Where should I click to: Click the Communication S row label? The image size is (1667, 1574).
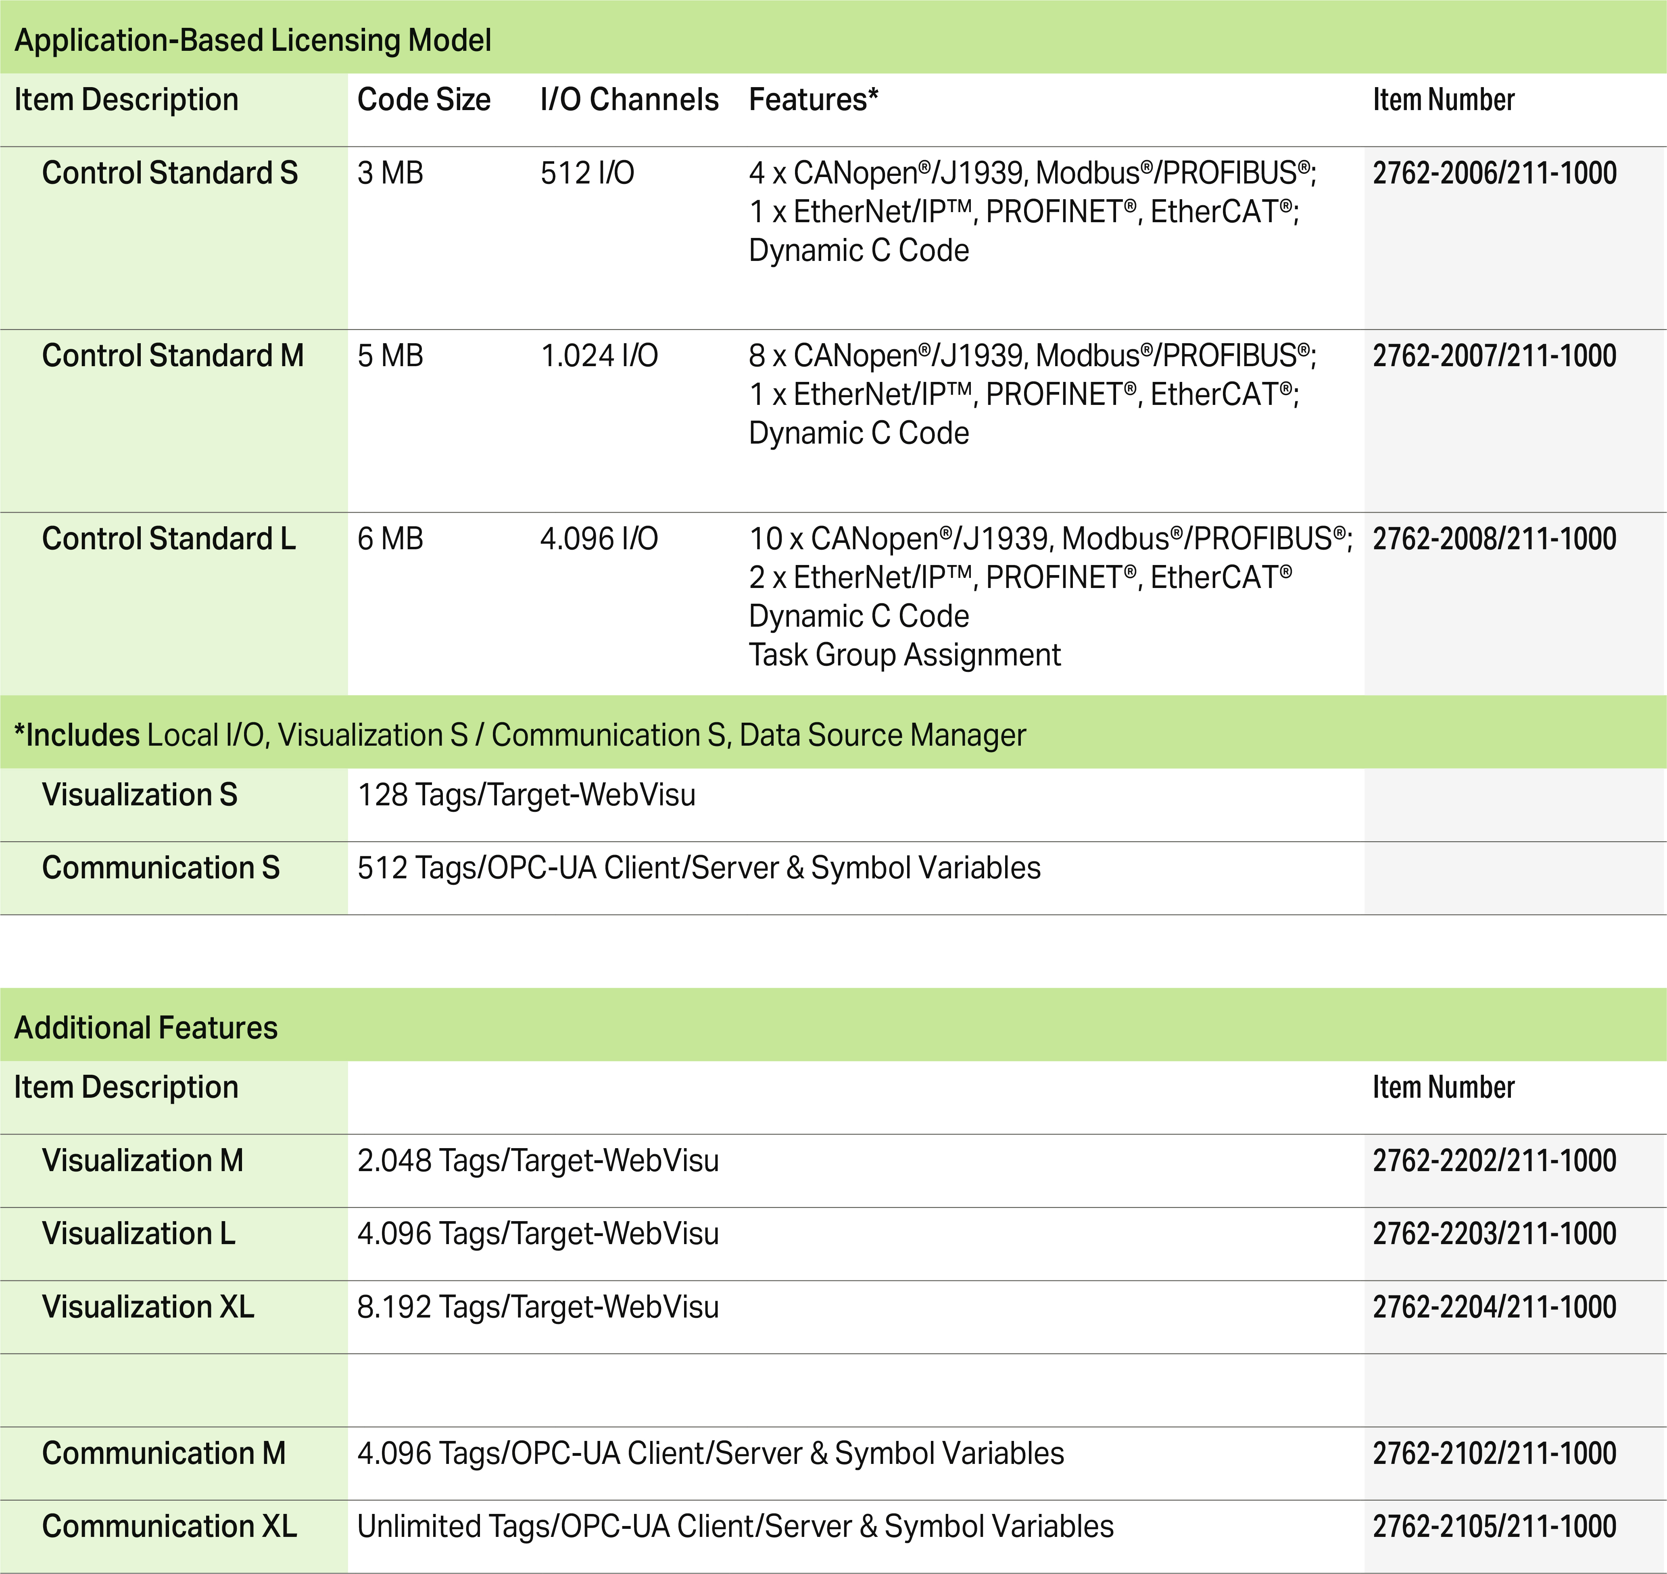(160, 867)
